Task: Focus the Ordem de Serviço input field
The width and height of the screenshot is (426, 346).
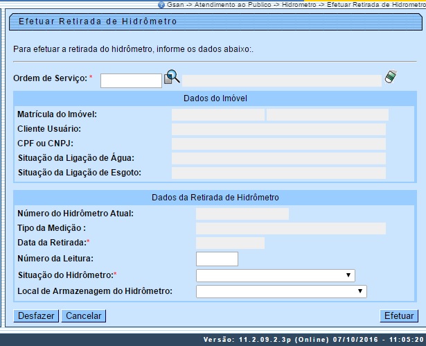Action: pyautogui.click(x=131, y=80)
